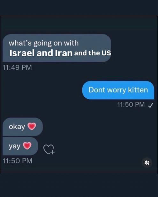Click the word 'Israel' in the first message

22,53
